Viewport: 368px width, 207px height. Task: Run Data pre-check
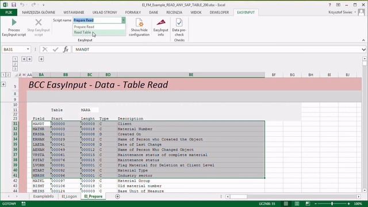click(x=179, y=28)
